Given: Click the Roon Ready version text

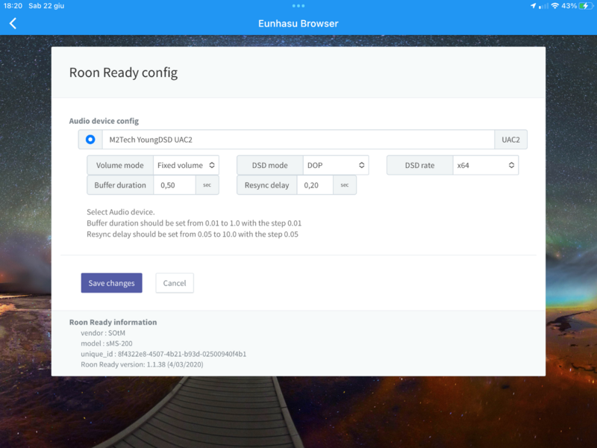Looking at the screenshot, I should 142,364.
